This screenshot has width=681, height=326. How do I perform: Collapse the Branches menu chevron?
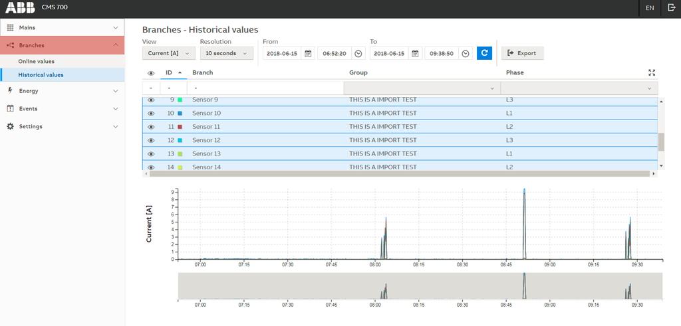116,45
